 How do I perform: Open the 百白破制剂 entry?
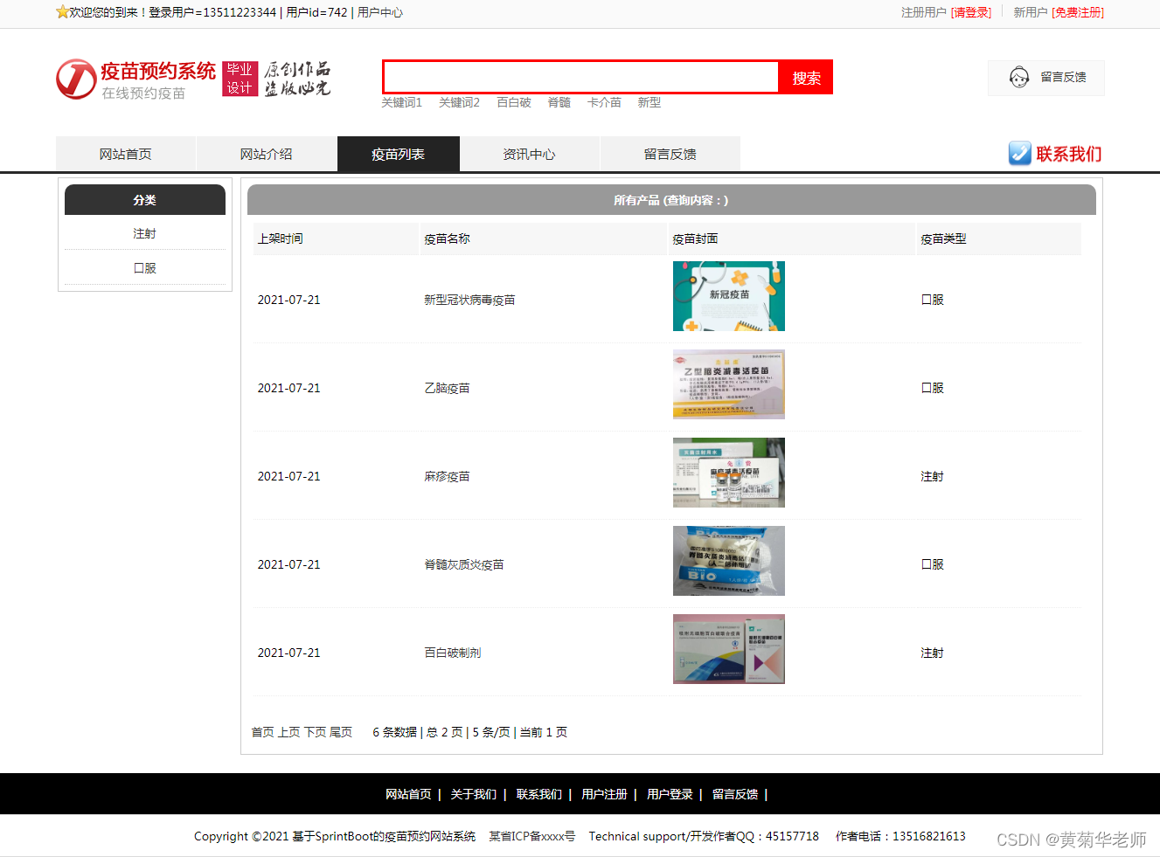point(453,653)
